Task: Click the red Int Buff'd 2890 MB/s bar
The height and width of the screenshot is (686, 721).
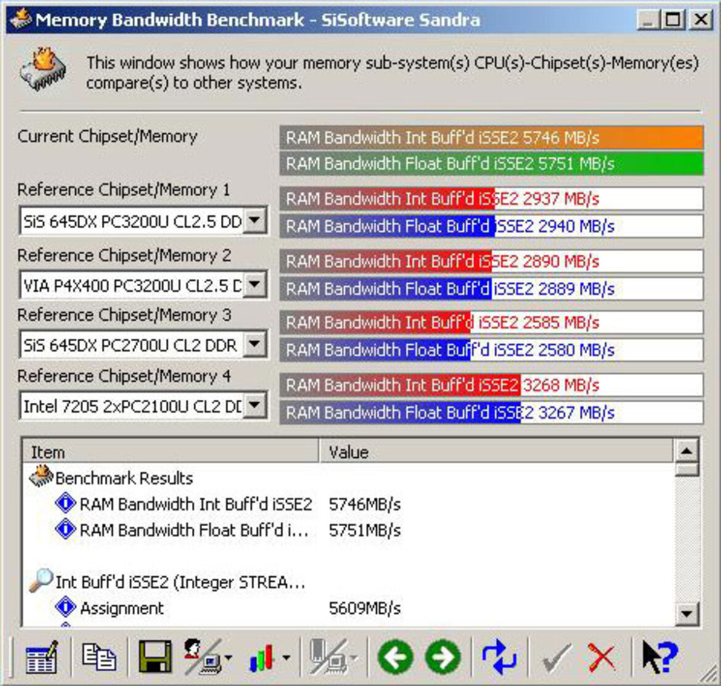Action: coord(492,261)
